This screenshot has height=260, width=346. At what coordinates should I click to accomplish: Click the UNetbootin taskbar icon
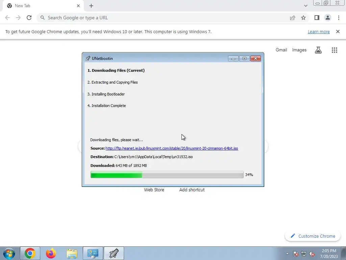(114, 253)
